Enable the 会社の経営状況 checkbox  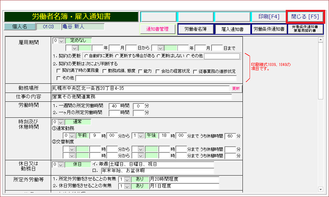coord(158,71)
